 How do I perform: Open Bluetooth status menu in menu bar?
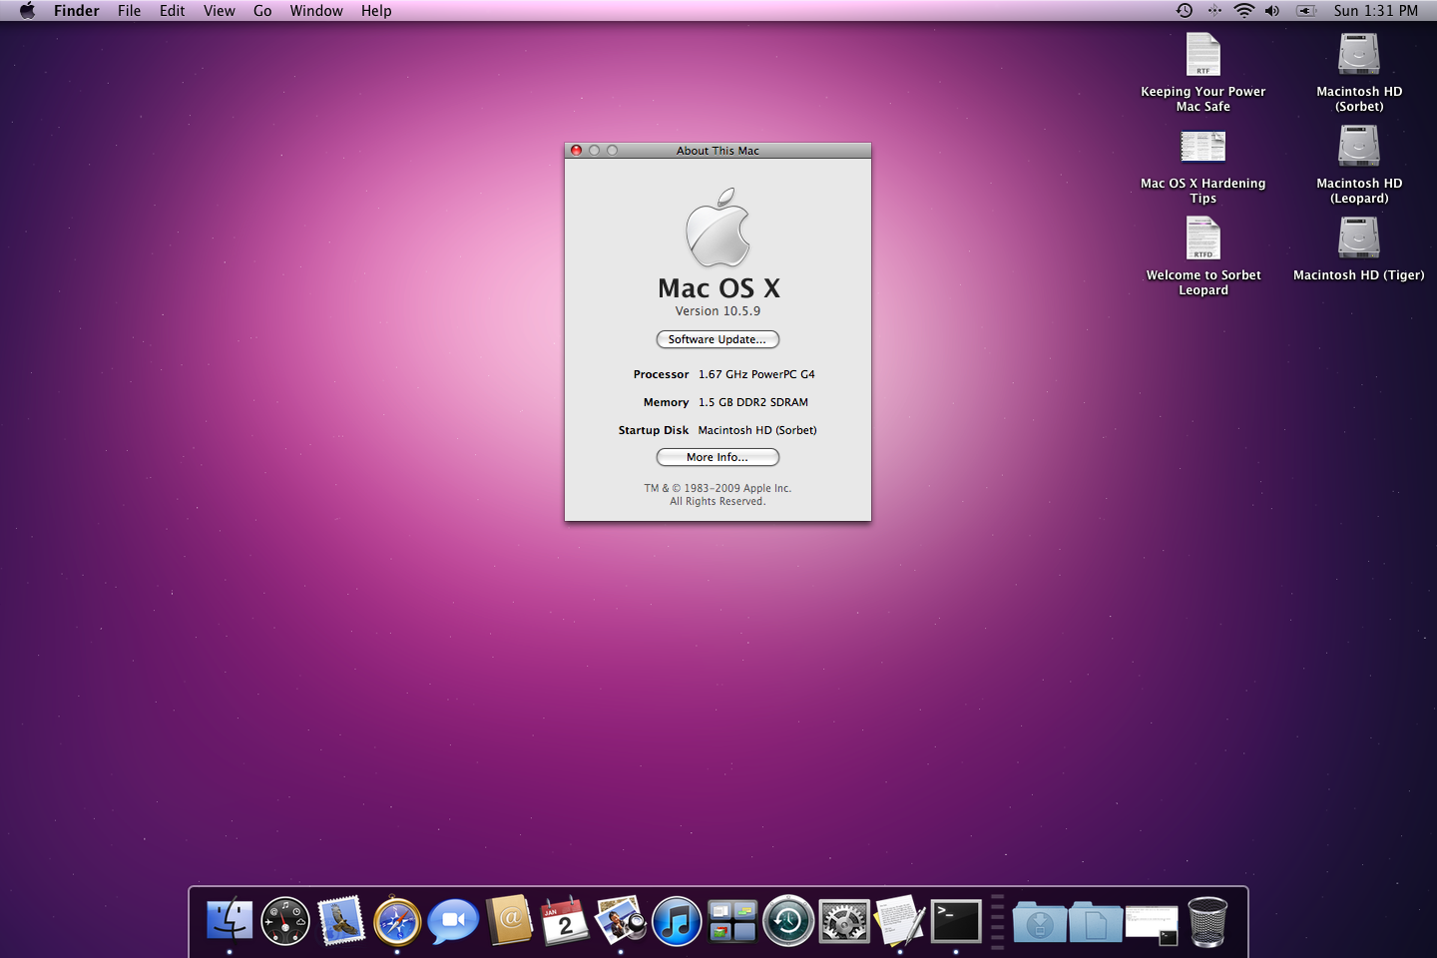point(1214,11)
